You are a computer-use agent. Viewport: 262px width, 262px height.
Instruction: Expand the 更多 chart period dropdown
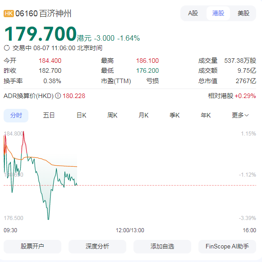point(240,115)
